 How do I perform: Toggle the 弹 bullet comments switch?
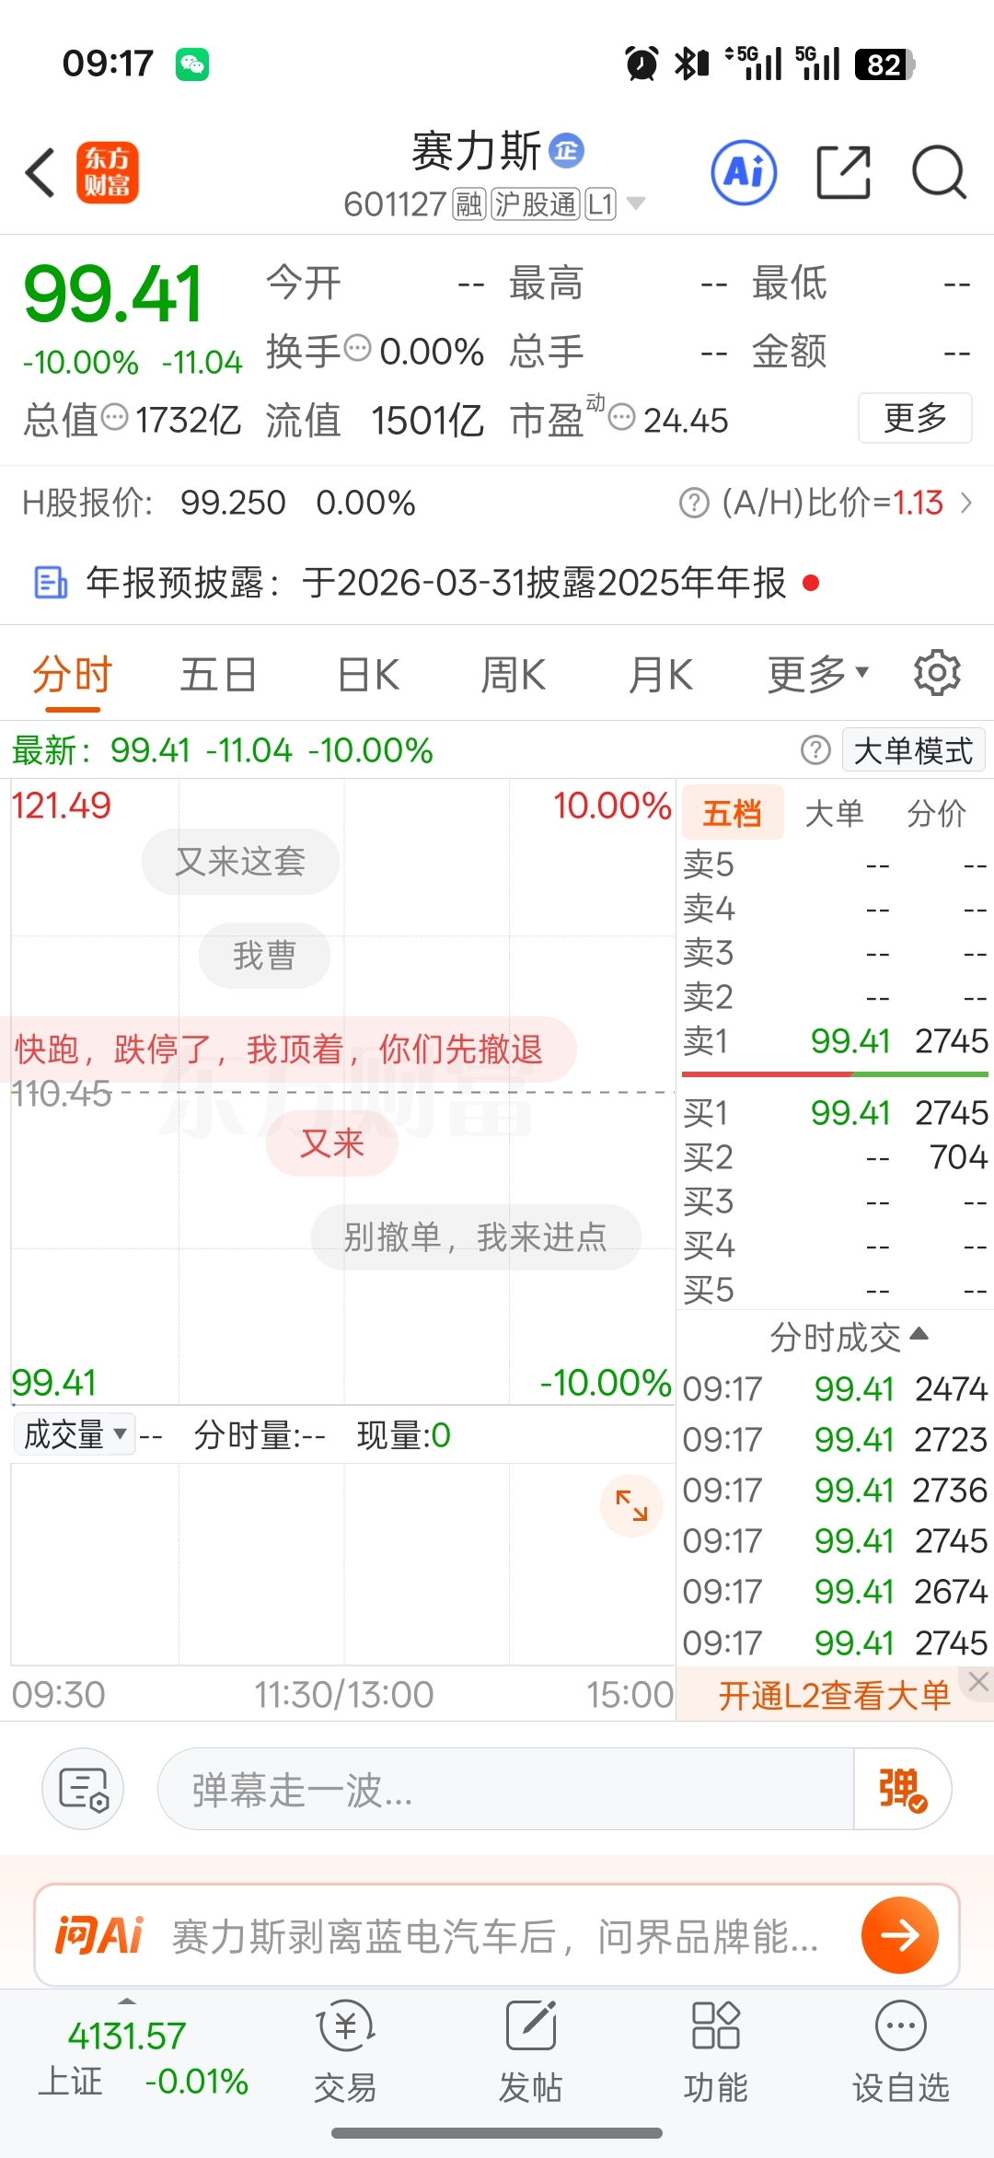point(902,1789)
